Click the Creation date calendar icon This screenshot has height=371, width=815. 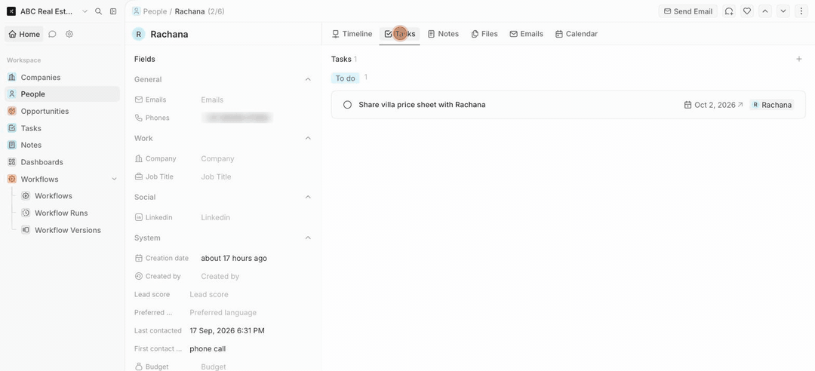point(138,258)
